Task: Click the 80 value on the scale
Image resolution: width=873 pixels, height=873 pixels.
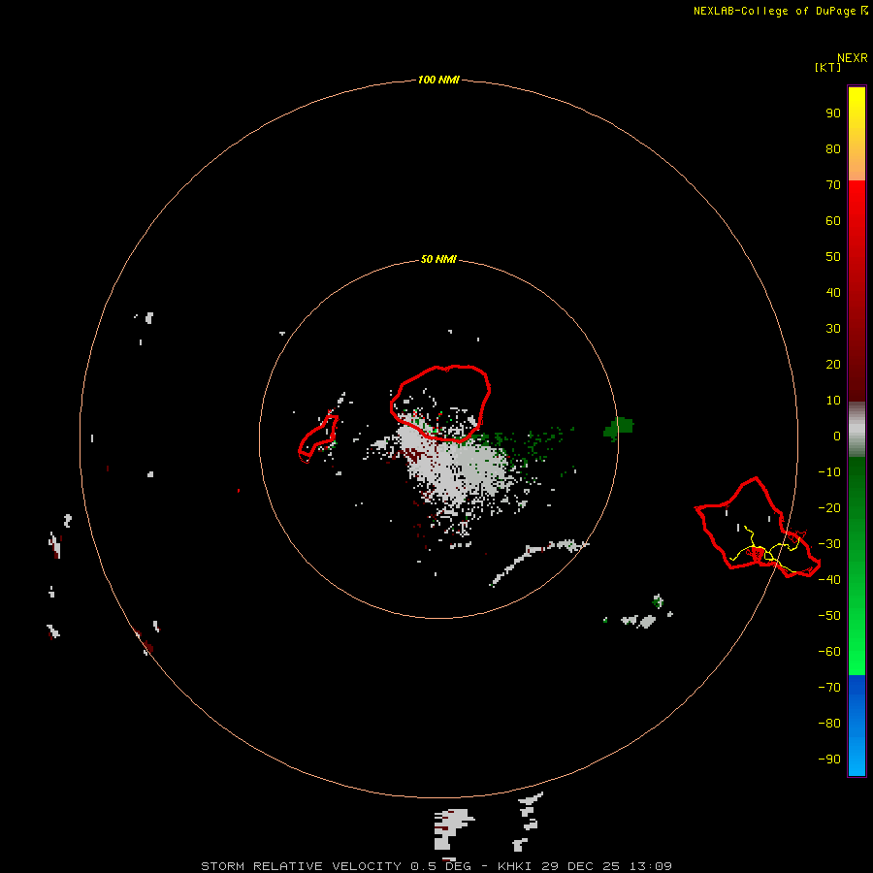Action: point(833,148)
